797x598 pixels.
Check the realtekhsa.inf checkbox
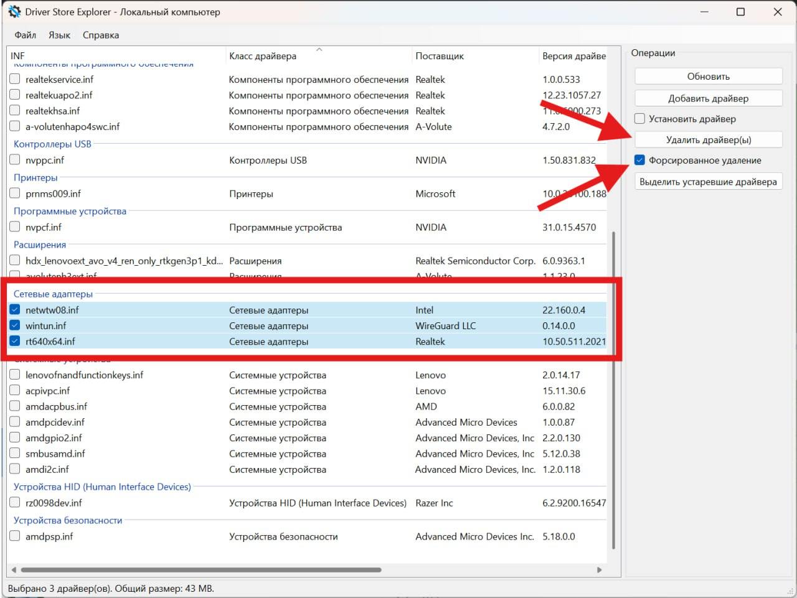pyautogui.click(x=15, y=110)
